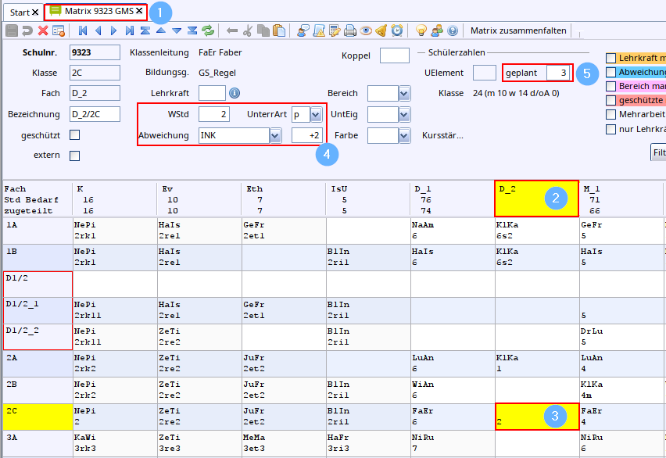The height and width of the screenshot is (458, 666).
Task: Click the undo arrow icon
Action: click(27, 31)
